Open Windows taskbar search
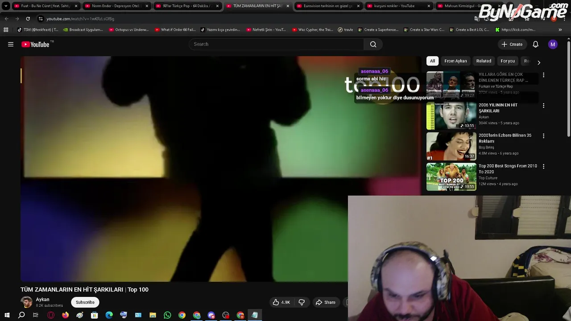 pos(21,315)
